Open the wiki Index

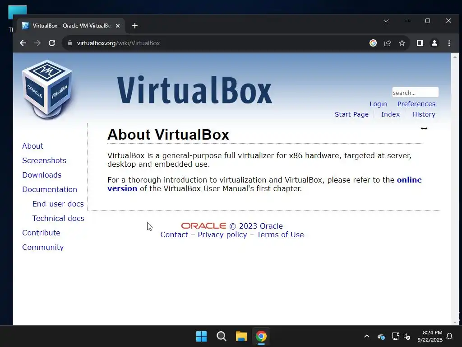pyautogui.click(x=390, y=114)
